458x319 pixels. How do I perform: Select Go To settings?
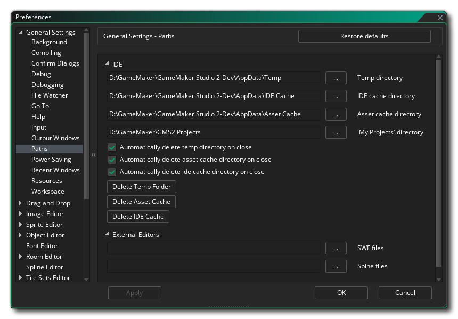point(40,106)
